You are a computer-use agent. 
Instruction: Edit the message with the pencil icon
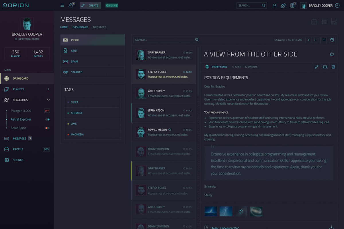click(316, 67)
